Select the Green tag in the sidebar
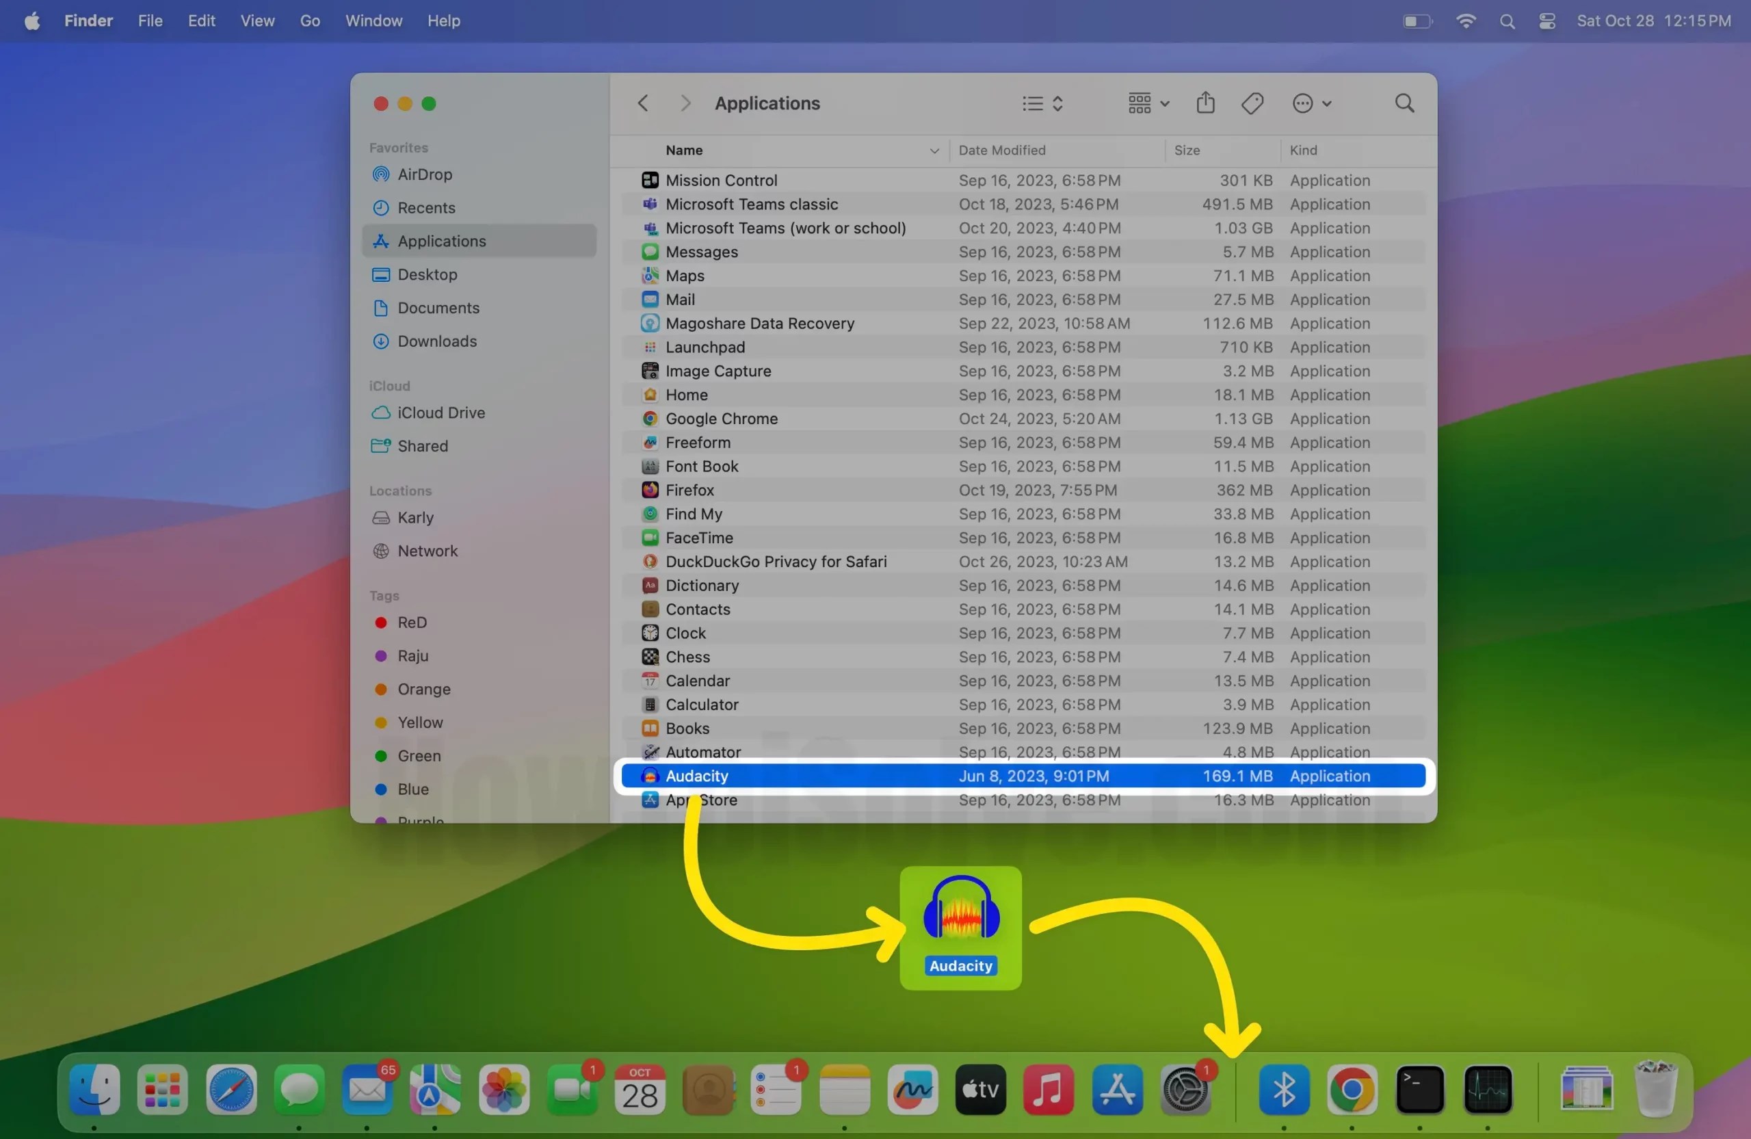This screenshot has width=1751, height=1139. pyautogui.click(x=418, y=756)
